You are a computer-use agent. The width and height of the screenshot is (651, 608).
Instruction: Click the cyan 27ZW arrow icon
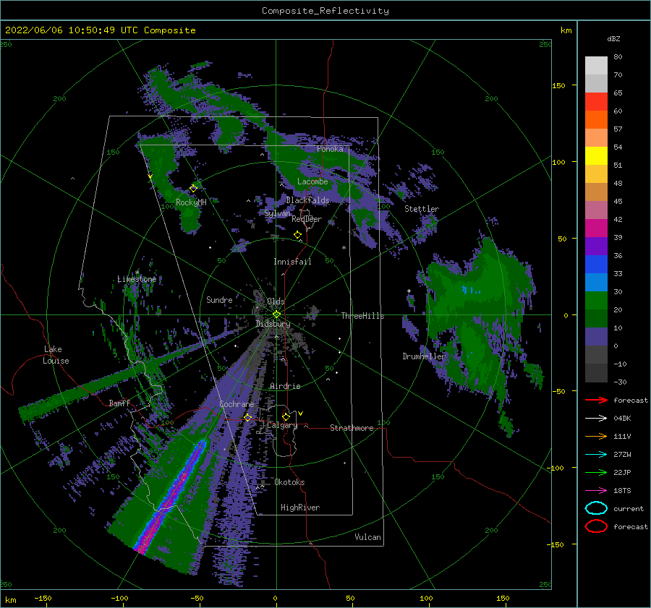coord(596,455)
